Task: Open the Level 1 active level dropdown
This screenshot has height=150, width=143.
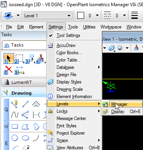Action: coord(48,16)
